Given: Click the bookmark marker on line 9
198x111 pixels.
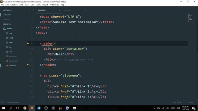Looking at the screenshot, I should click(x=28, y=43).
